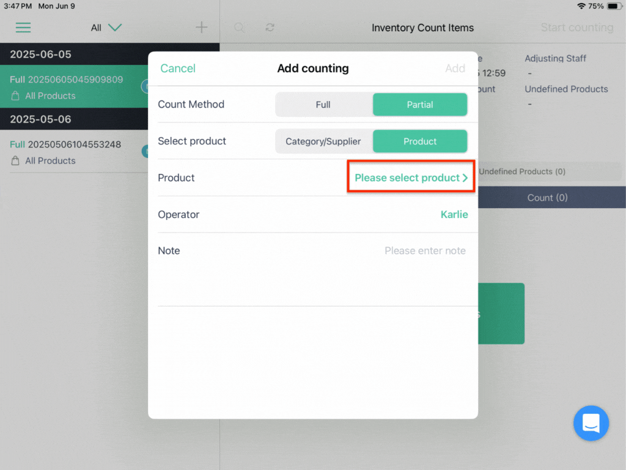626x470 pixels.
Task: Click the refresh icon
Action: [x=270, y=27]
